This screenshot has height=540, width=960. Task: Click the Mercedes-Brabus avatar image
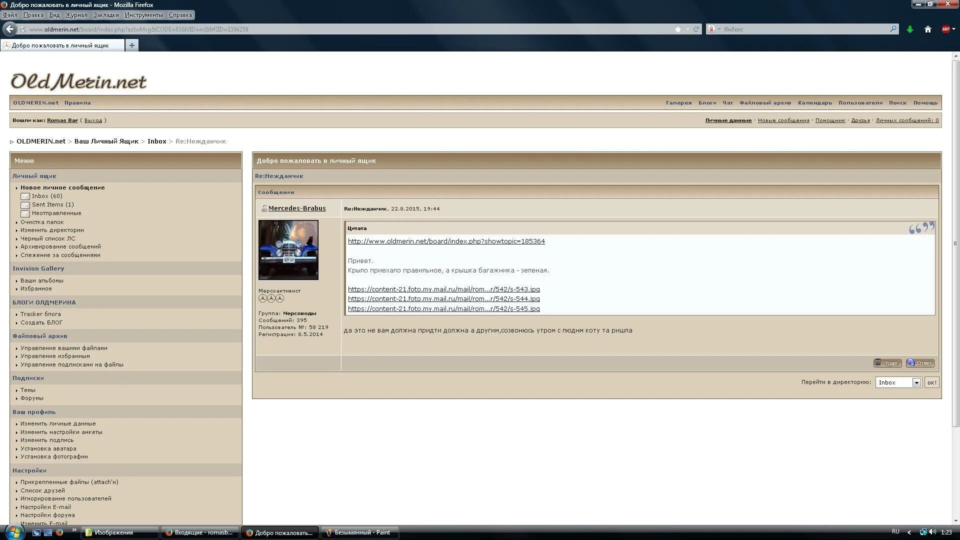(x=288, y=250)
